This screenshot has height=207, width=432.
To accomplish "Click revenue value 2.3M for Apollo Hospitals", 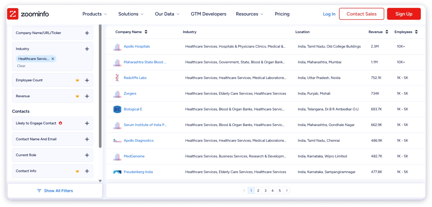I will coord(375,46).
